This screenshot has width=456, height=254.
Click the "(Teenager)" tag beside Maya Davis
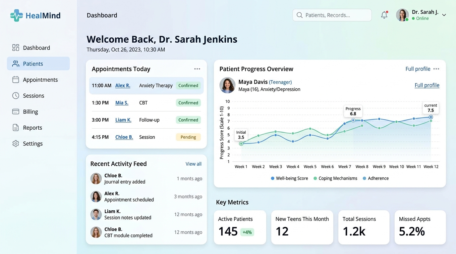[x=280, y=82]
